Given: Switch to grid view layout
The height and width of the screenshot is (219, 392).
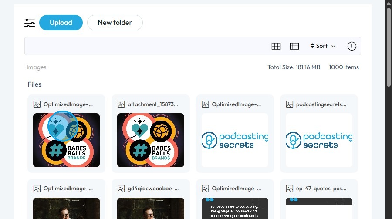Looking at the screenshot, I should point(276,46).
